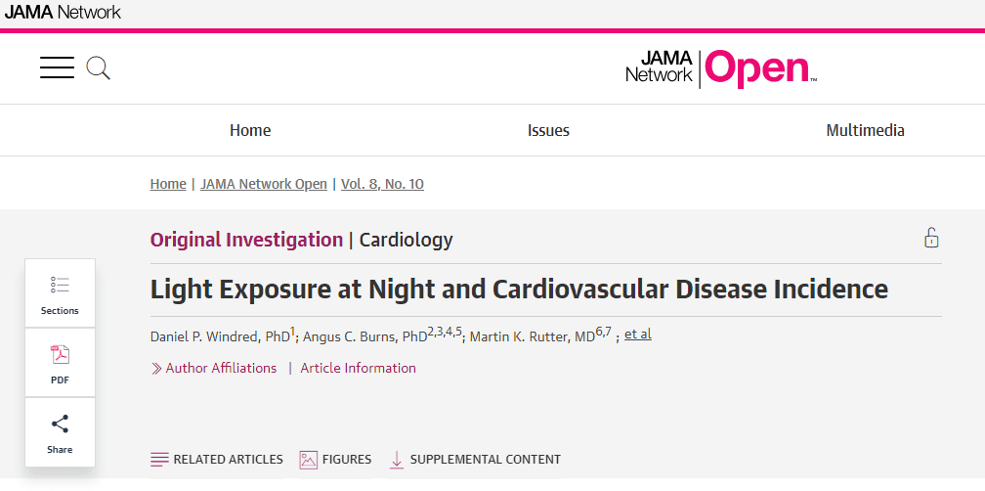This screenshot has height=491, width=985.
Task: Open the Multimedia menu item
Action: [865, 130]
